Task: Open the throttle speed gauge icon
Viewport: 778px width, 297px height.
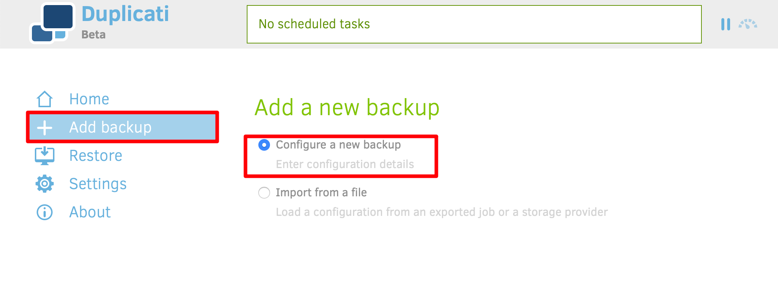Action: coord(748,24)
